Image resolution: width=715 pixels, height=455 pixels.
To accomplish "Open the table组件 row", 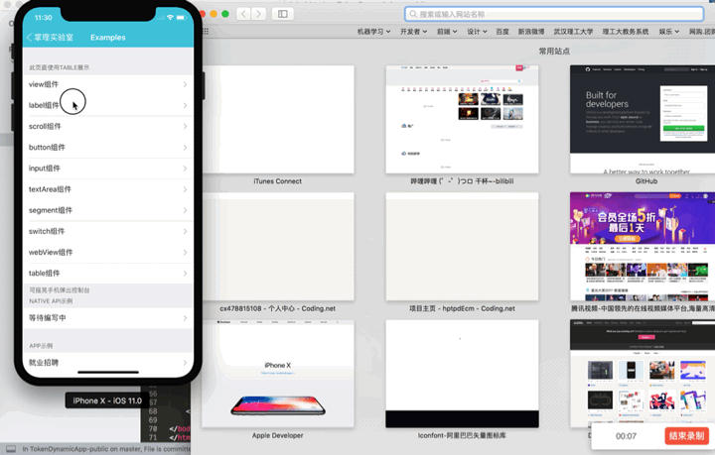I will [x=108, y=273].
